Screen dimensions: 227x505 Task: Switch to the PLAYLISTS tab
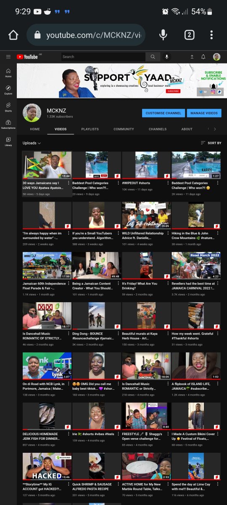point(90,129)
